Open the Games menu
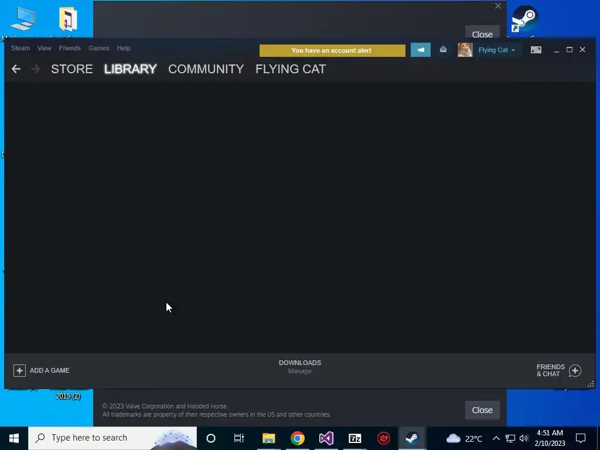Image resolution: width=600 pixels, height=450 pixels. tap(98, 48)
